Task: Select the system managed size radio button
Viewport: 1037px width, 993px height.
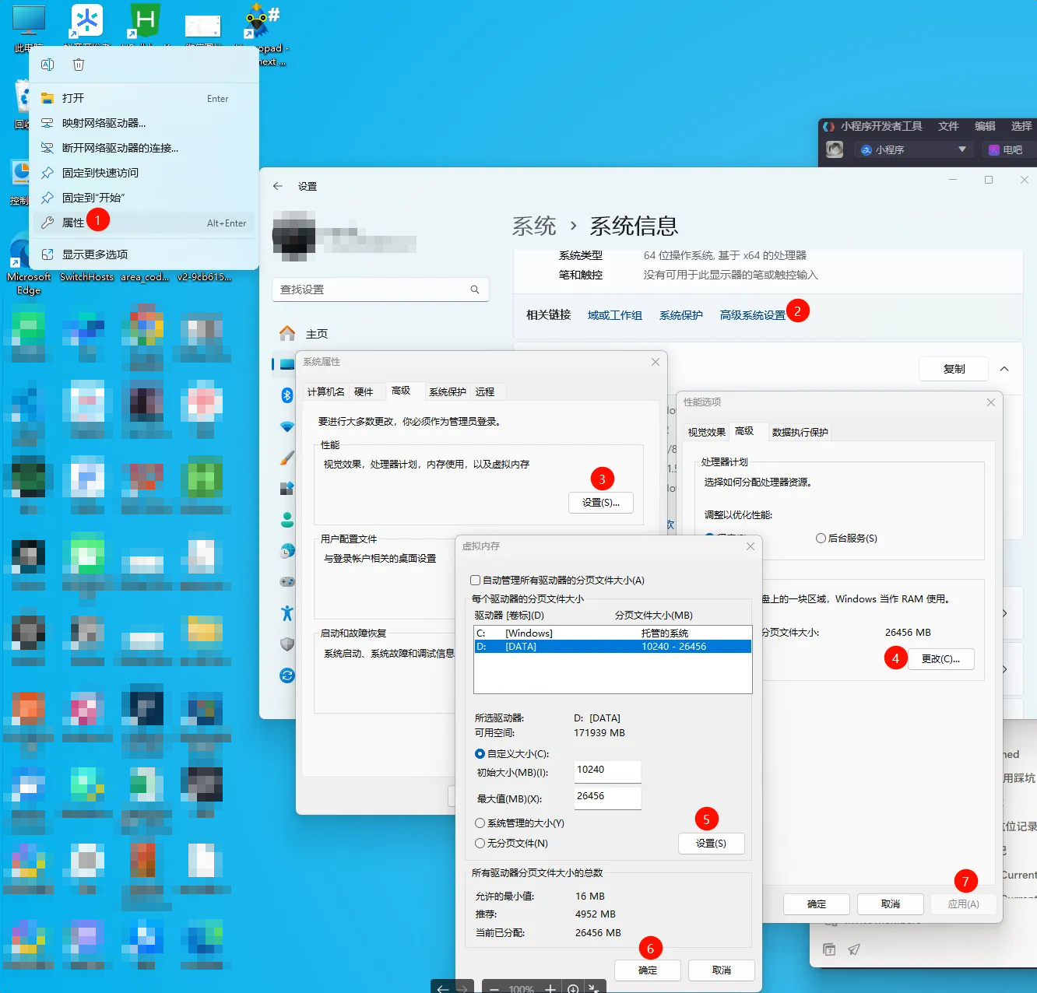Action: point(480,823)
